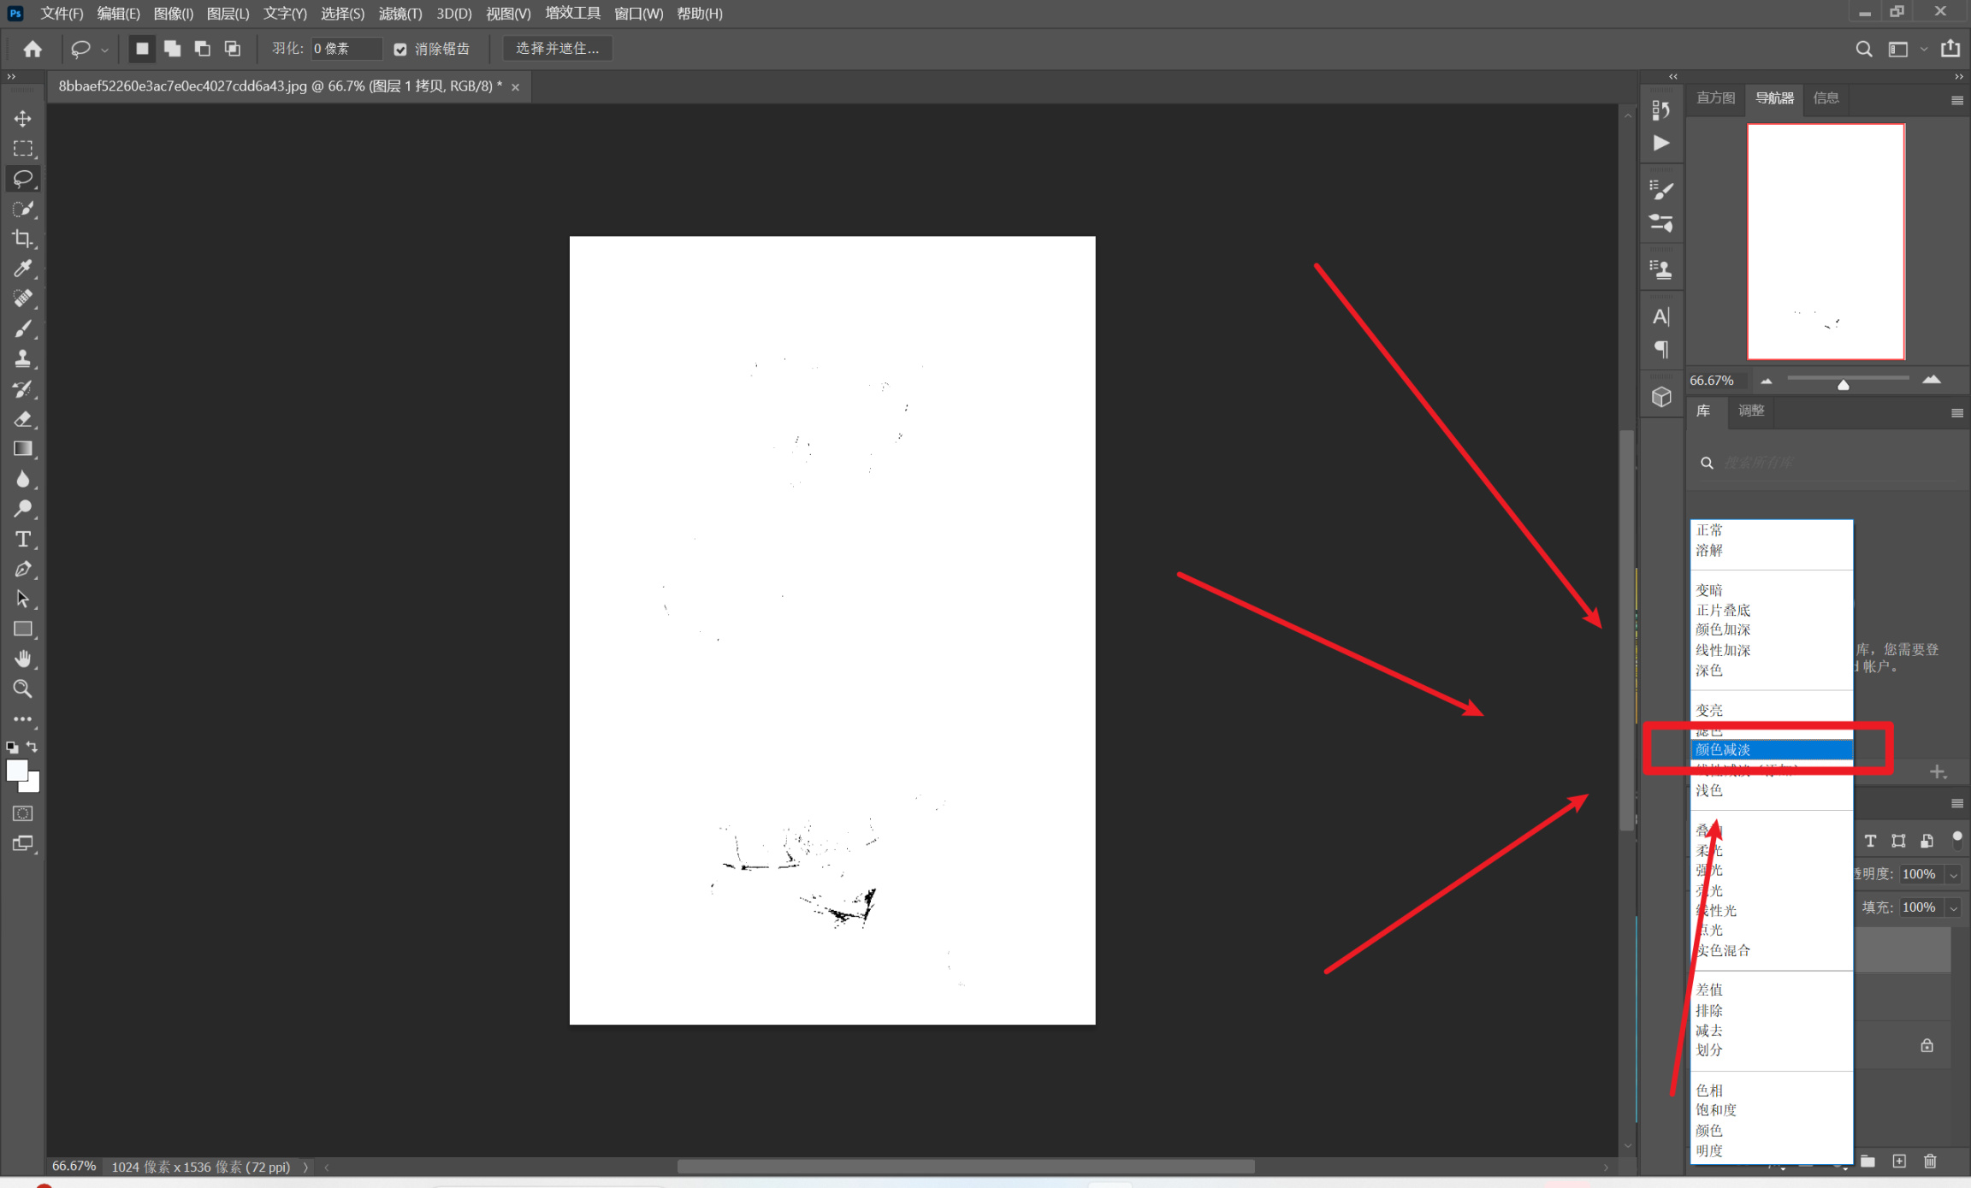The image size is (1971, 1188).
Task: Select the Move tool
Action: coord(23,118)
